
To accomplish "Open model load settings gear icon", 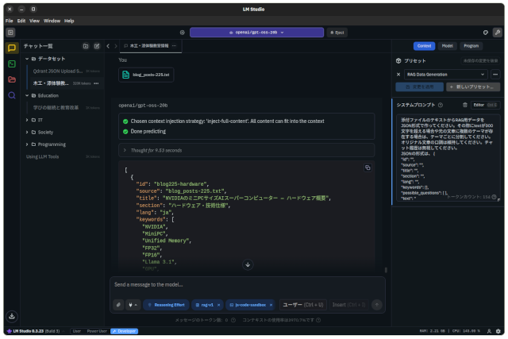I will click(182, 33).
